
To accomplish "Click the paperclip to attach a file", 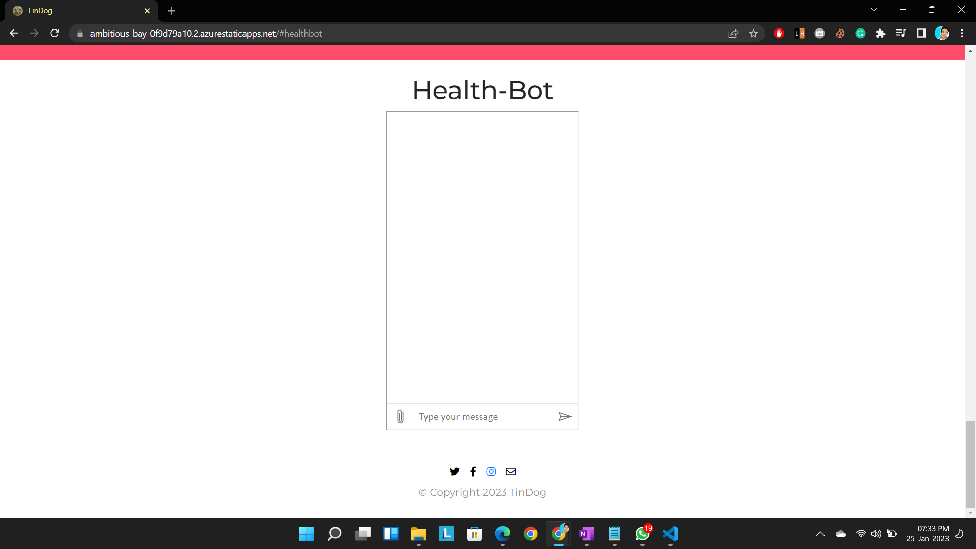I will pos(401,416).
